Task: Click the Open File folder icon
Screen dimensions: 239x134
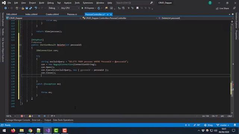Action: 23,8
